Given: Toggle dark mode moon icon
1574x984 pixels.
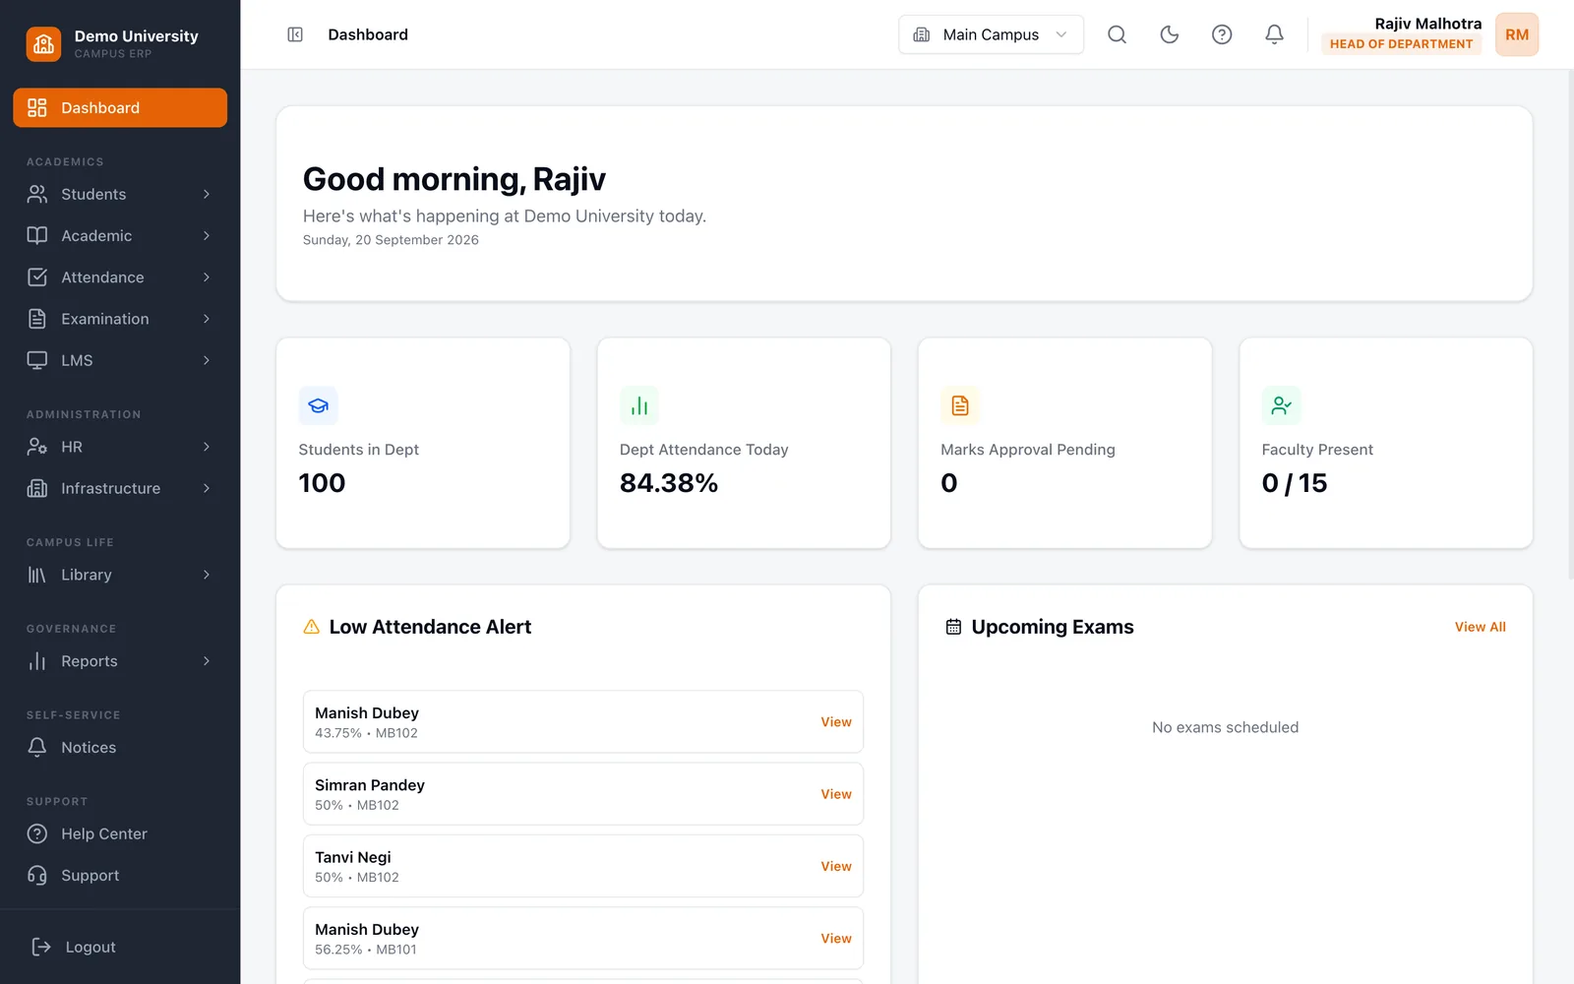Looking at the screenshot, I should coord(1169,34).
